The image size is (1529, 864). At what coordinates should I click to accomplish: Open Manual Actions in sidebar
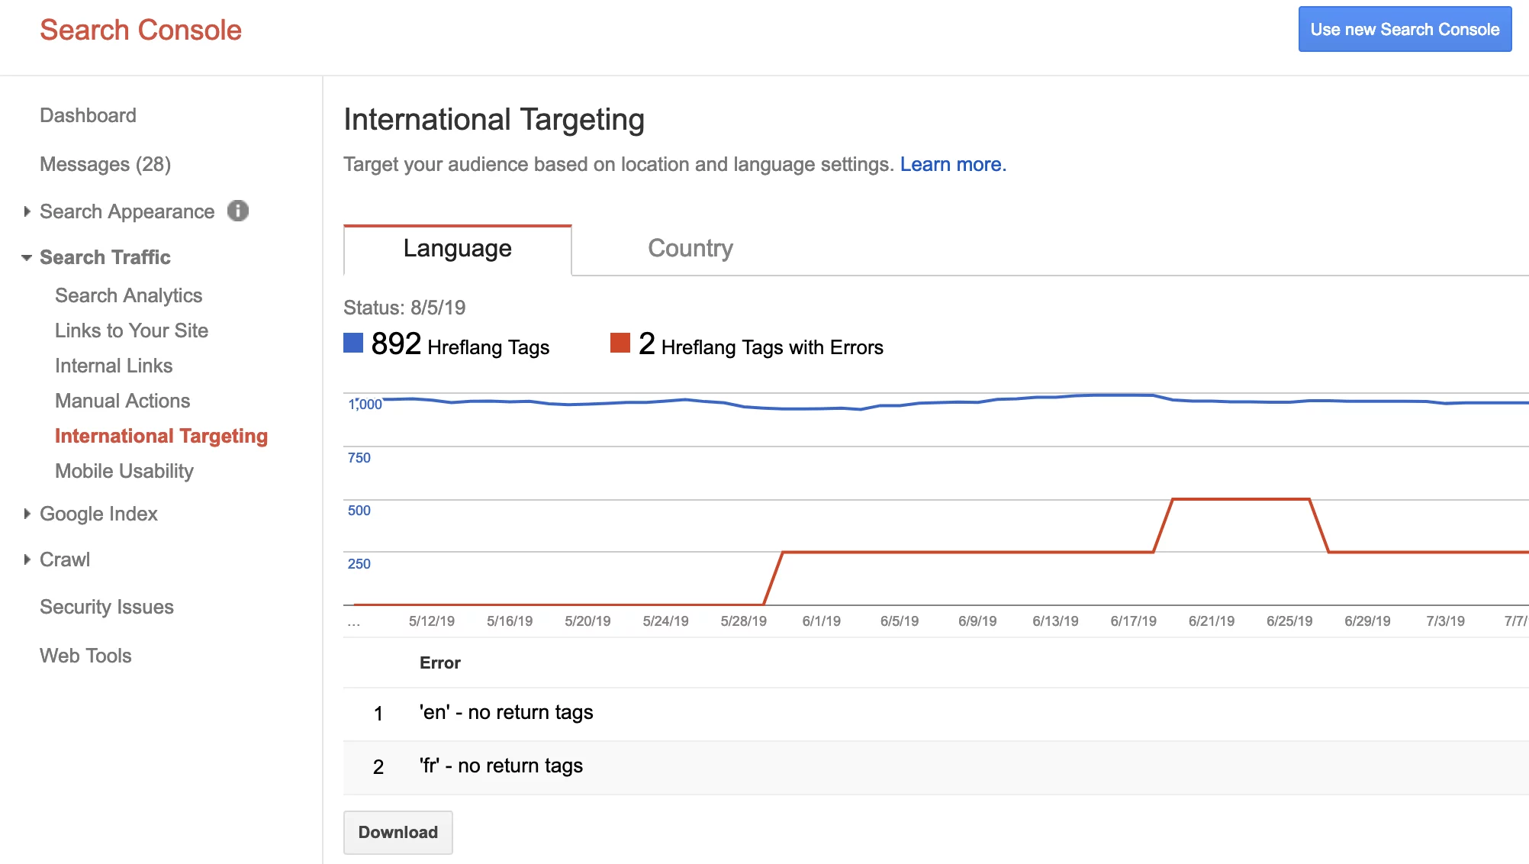tap(122, 401)
